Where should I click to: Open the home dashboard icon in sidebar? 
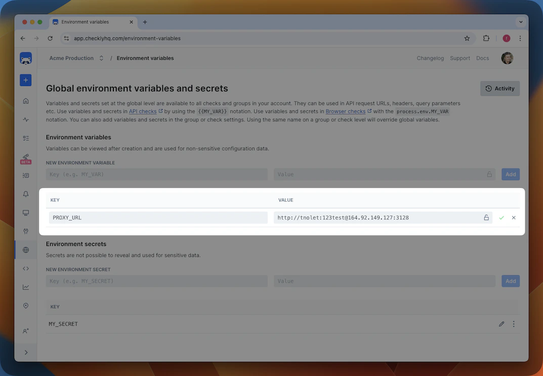pyautogui.click(x=25, y=101)
